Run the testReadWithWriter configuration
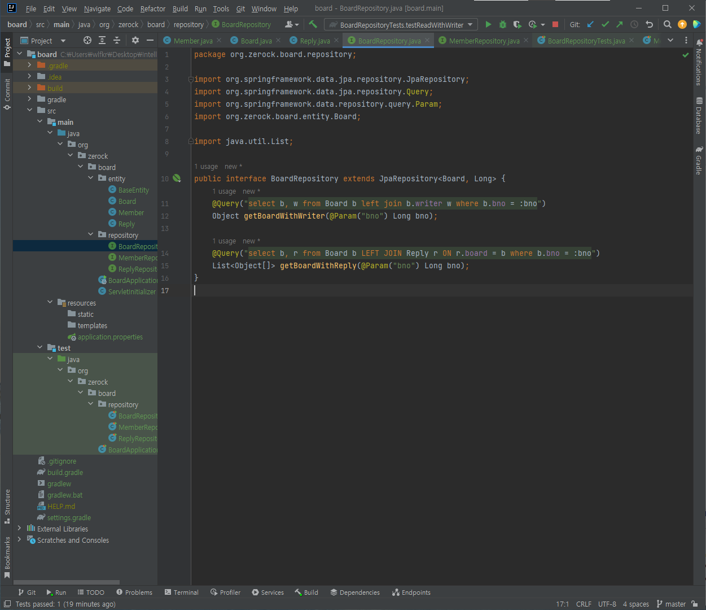706x610 pixels. tap(488, 24)
